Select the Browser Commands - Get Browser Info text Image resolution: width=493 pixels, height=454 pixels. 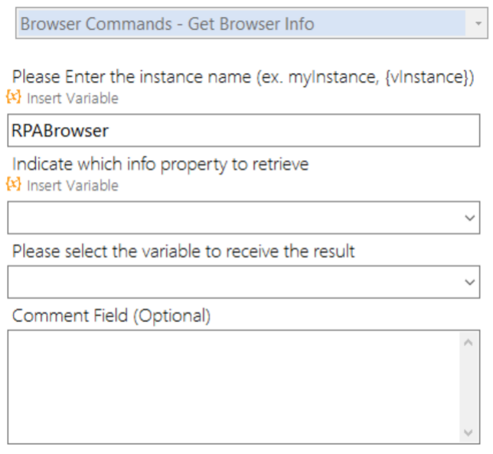click(167, 24)
